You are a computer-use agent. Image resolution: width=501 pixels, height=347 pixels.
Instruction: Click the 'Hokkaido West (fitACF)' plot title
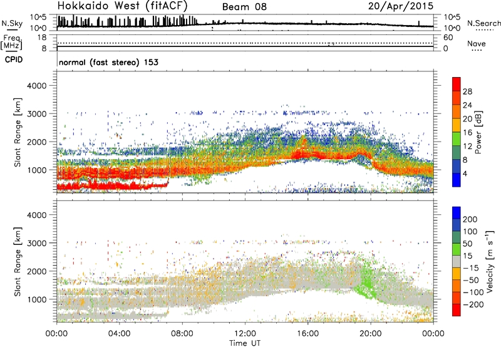pyautogui.click(x=122, y=6)
